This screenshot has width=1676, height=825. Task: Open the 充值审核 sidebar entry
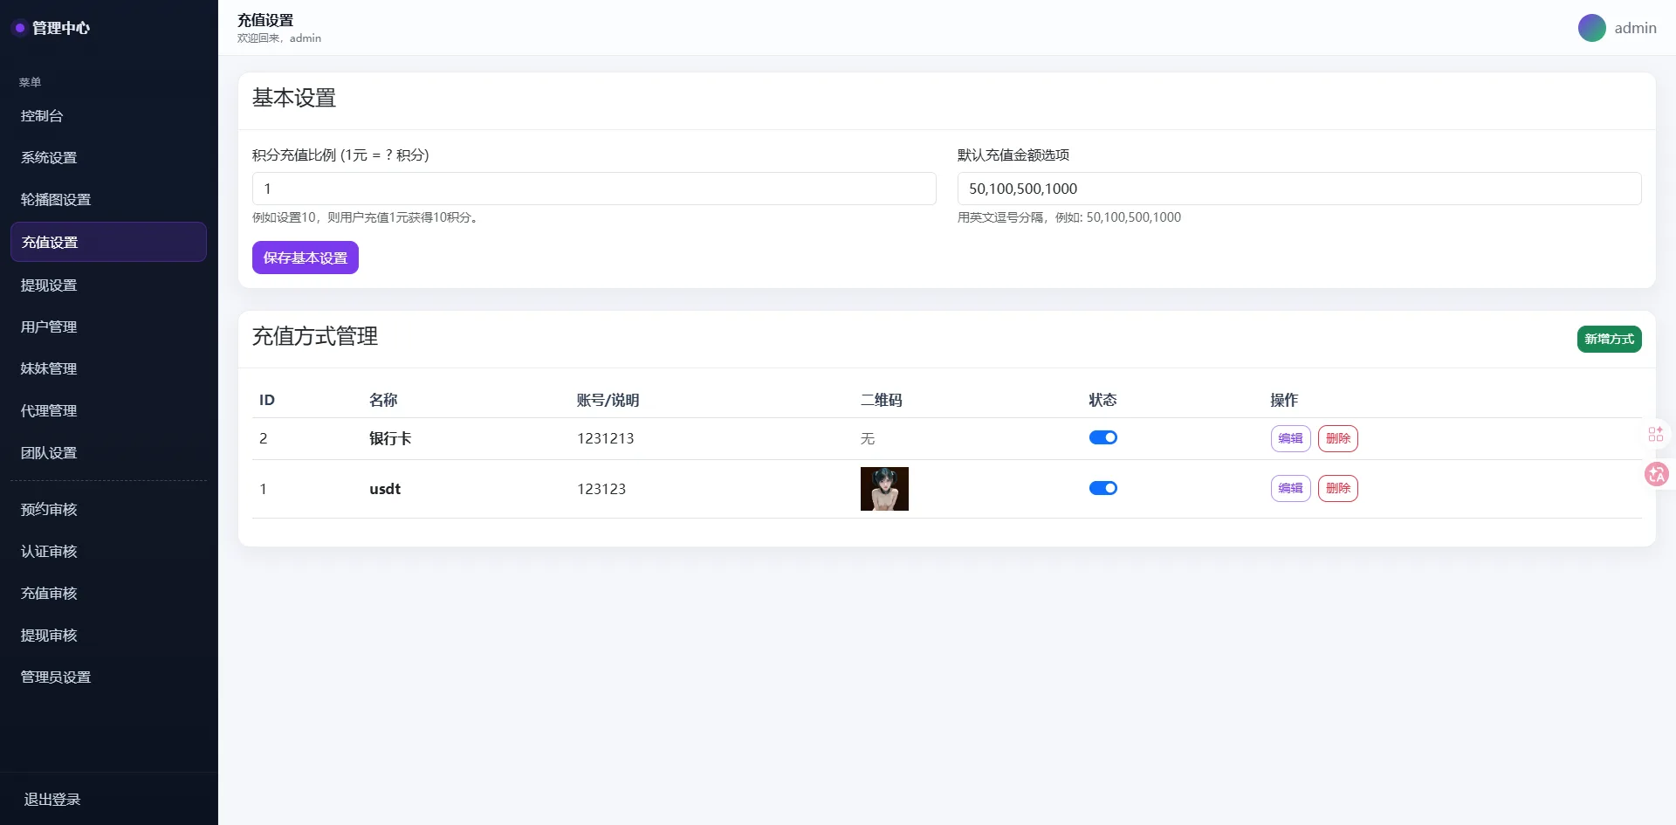(49, 594)
